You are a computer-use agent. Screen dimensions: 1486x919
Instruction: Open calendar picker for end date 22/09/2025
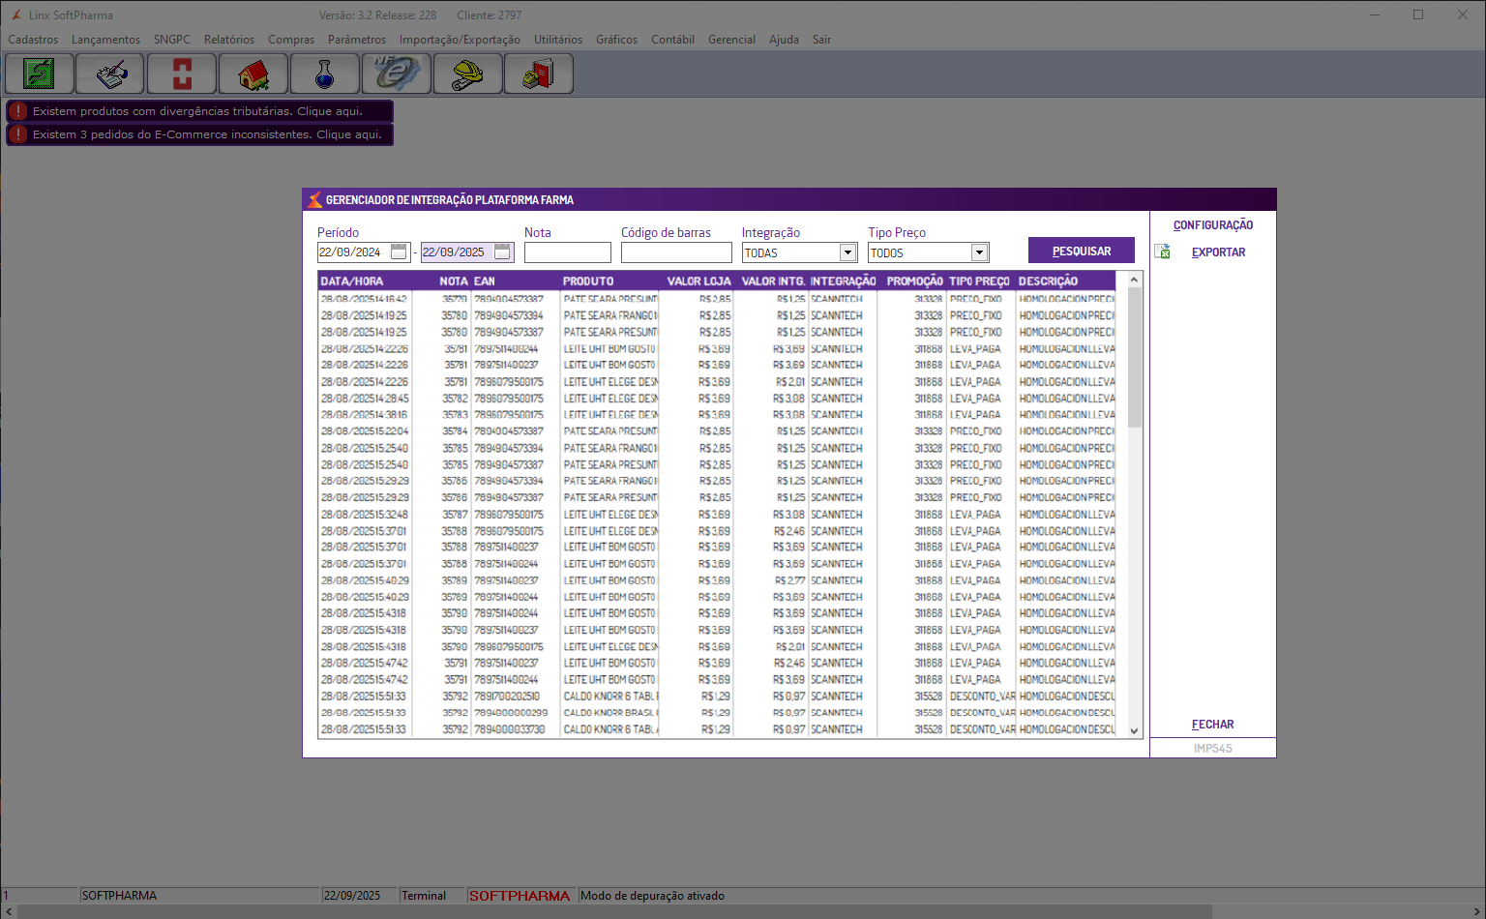(x=502, y=252)
